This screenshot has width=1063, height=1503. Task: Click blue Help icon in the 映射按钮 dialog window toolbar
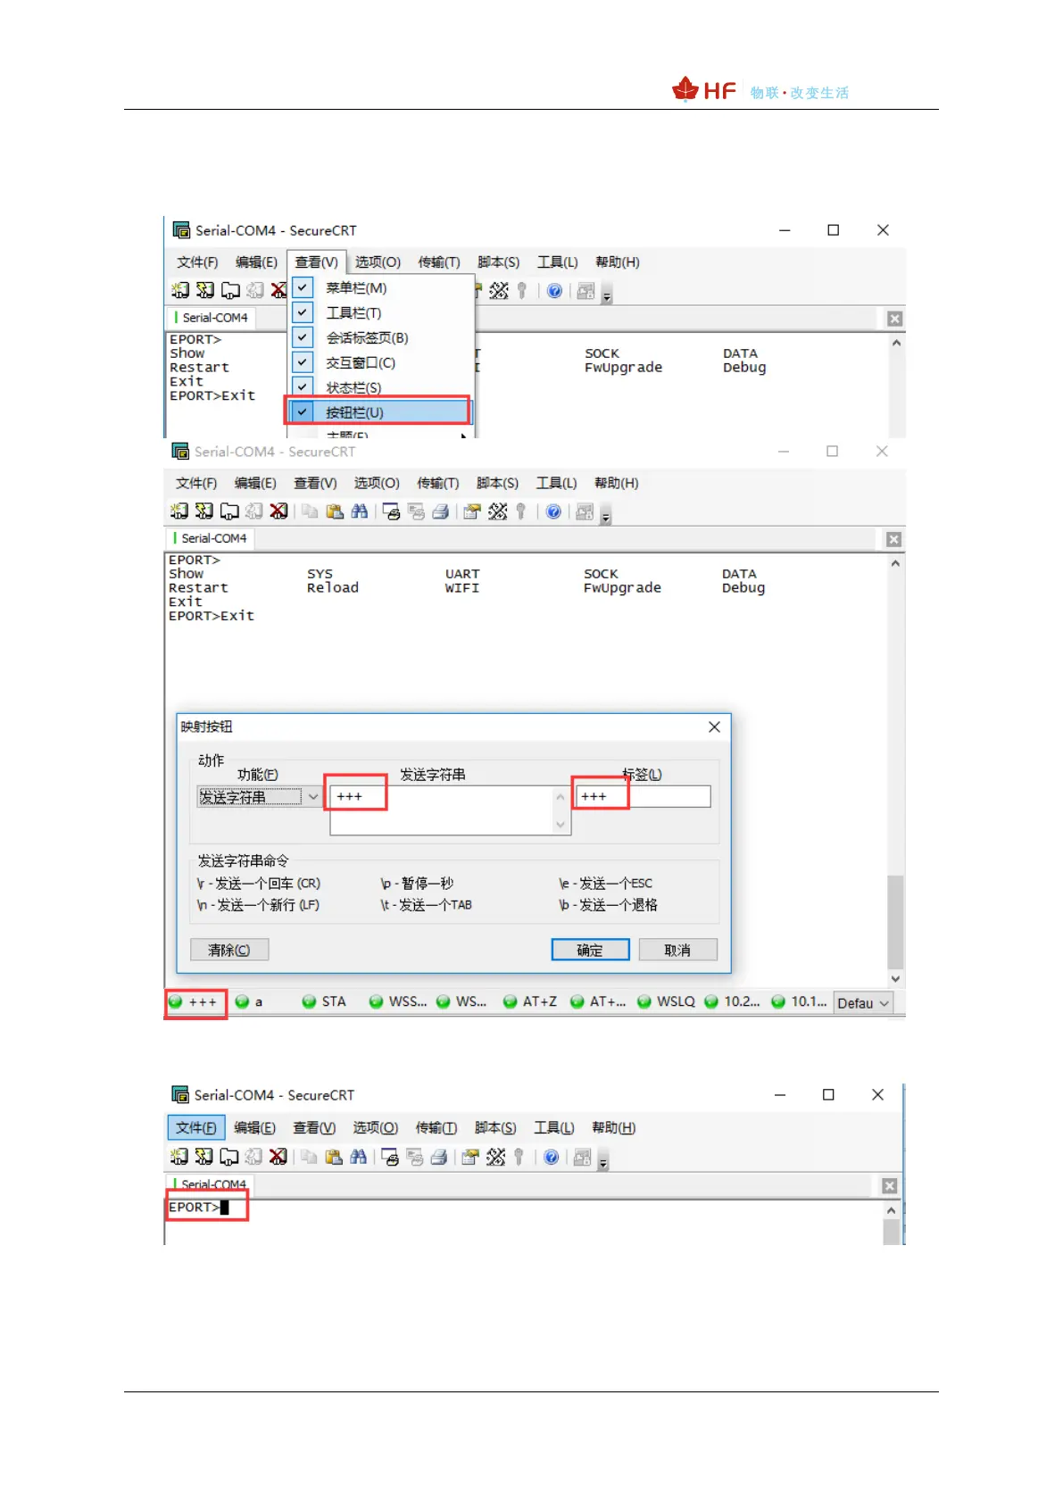[x=553, y=511]
